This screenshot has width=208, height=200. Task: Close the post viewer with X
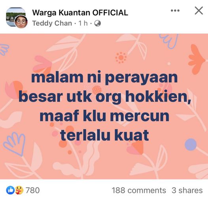click(x=199, y=11)
